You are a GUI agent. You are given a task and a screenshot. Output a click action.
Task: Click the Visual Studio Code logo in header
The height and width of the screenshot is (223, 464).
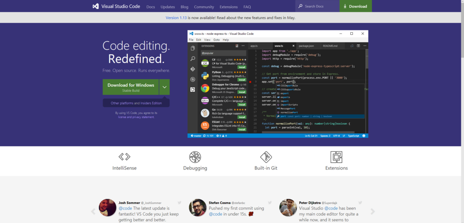(x=116, y=6)
